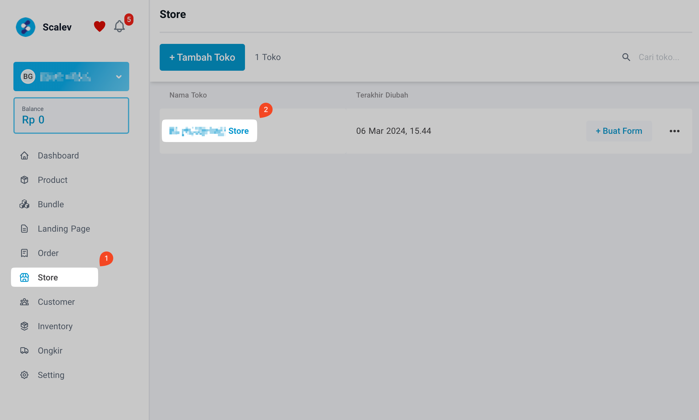Click the heart favorites icon

pyautogui.click(x=99, y=26)
